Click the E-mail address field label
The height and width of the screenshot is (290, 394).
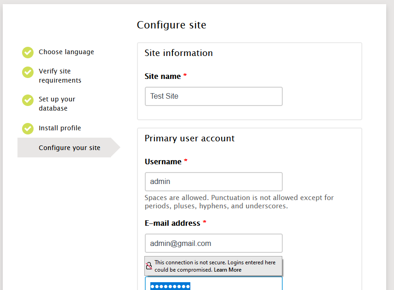[x=172, y=223]
